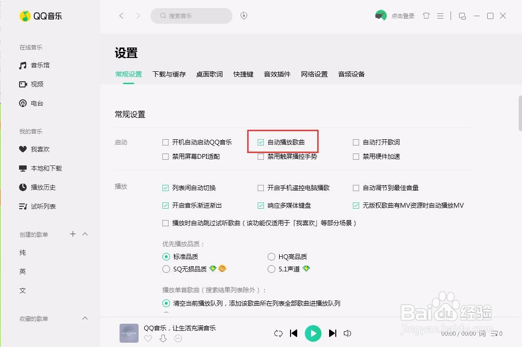Disable the 自动播放歌曲 checkbox

pos(261,142)
